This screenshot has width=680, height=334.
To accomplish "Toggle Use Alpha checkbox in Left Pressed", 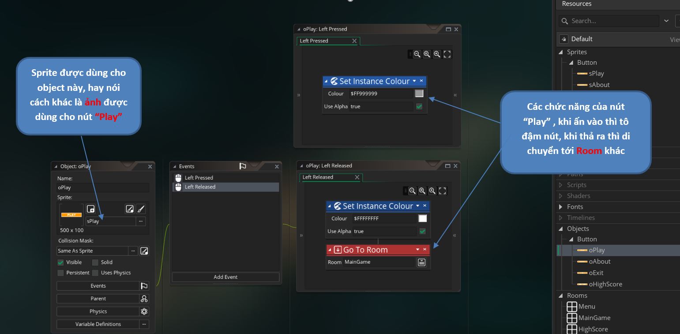I will coord(419,106).
